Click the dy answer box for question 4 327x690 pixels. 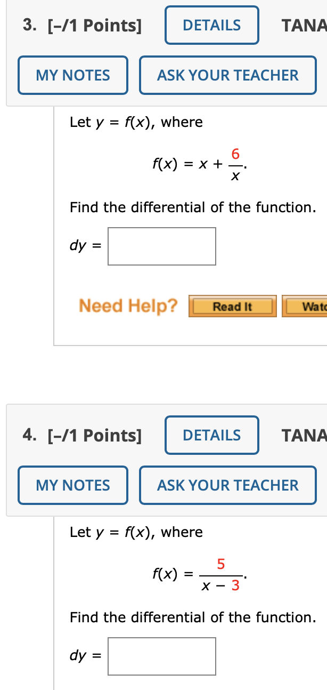point(161,656)
